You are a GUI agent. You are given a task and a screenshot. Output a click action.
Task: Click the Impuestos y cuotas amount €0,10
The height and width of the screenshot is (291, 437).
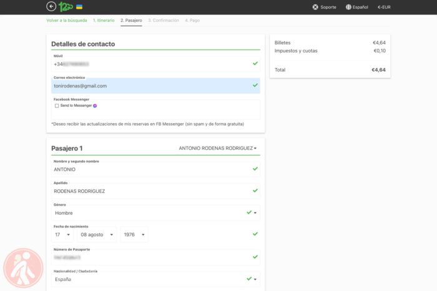click(x=380, y=51)
